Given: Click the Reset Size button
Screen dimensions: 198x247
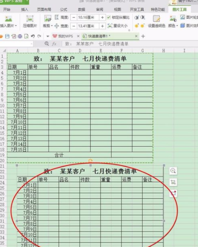Looking at the screenshot, I should [x=118, y=26].
